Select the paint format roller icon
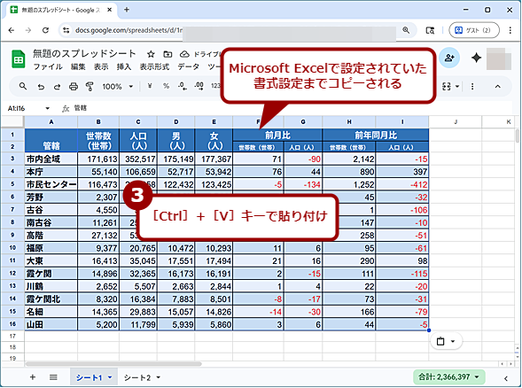 [x=90, y=87]
